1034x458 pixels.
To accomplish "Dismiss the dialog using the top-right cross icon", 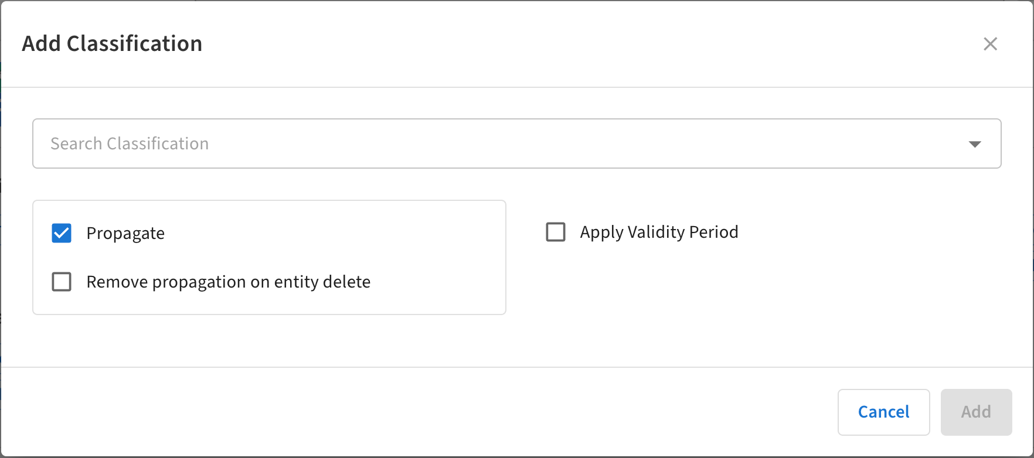I will [x=990, y=44].
